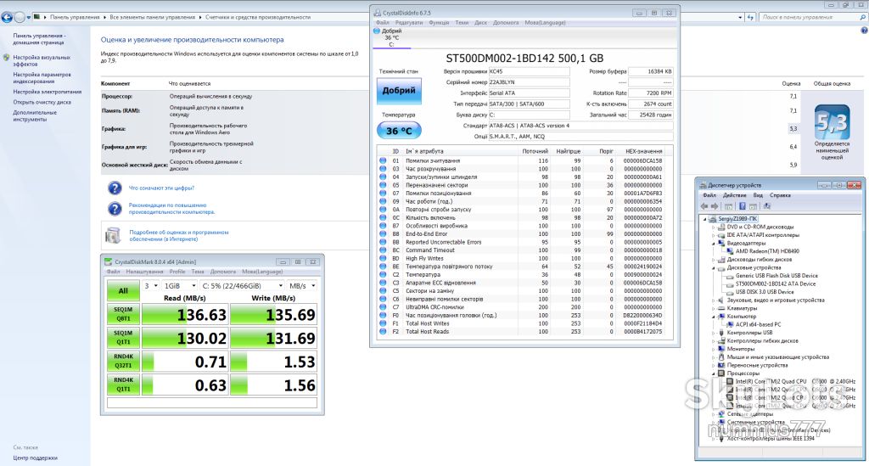Click the blue help icon at top right
This screenshot has height=466, width=869.
coord(864,31)
